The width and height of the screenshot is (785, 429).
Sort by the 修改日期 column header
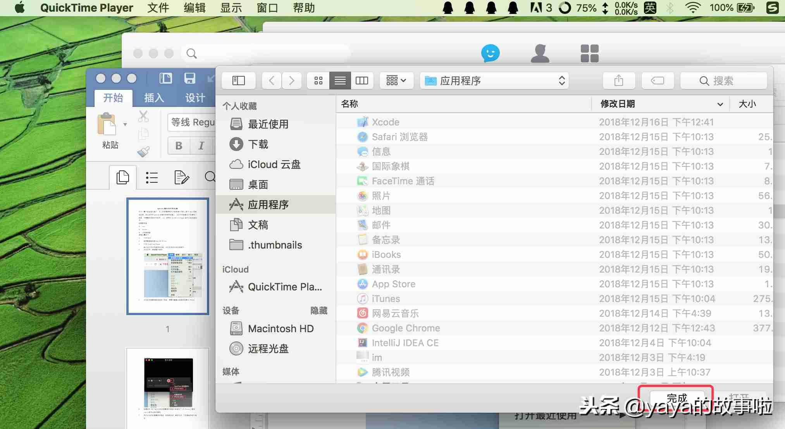coord(661,104)
